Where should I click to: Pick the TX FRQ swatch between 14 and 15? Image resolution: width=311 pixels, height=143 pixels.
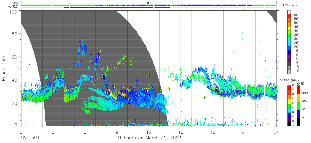pos(289,101)
